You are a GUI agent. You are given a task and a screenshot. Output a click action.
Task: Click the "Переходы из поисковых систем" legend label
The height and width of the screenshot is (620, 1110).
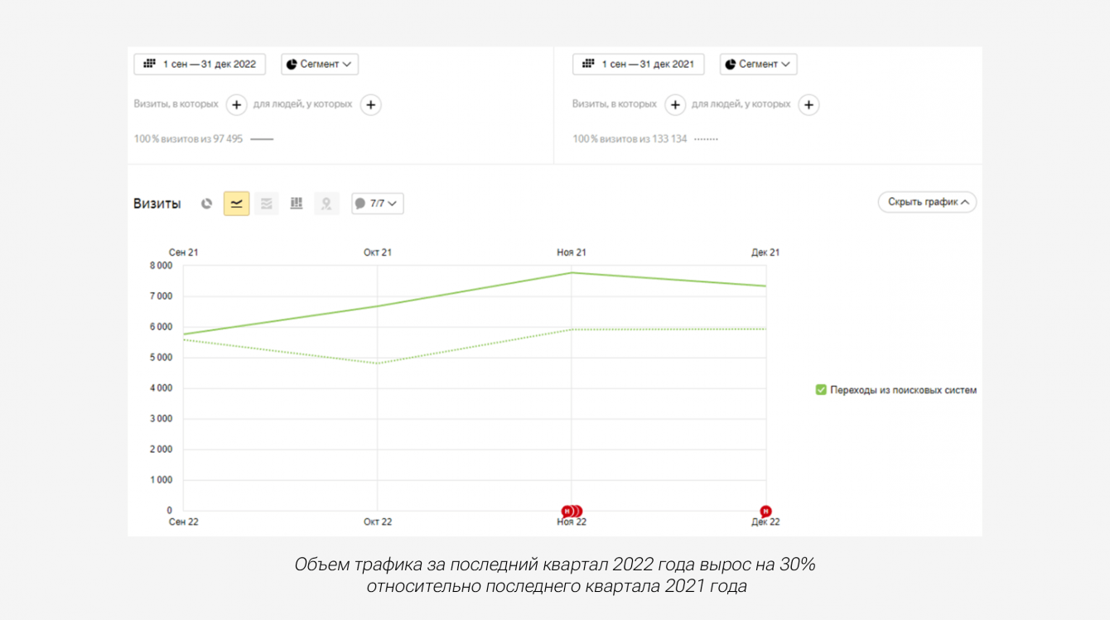pos(903,390)
